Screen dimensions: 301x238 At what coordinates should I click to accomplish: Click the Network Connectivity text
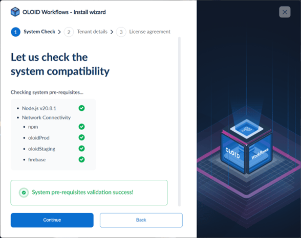[46, 117]
